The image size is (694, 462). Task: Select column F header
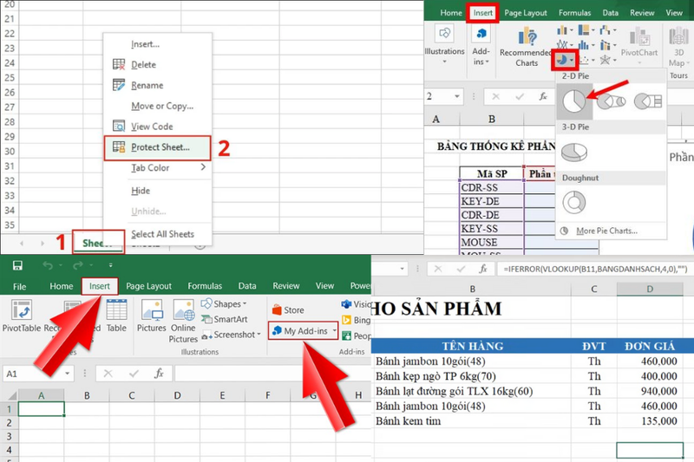tap(268, 395)
